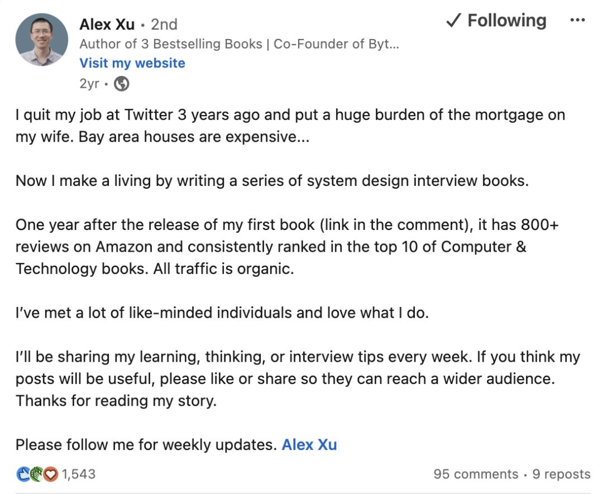
Task: Click the 2nd degree connection label
Action: coord(164,25)
